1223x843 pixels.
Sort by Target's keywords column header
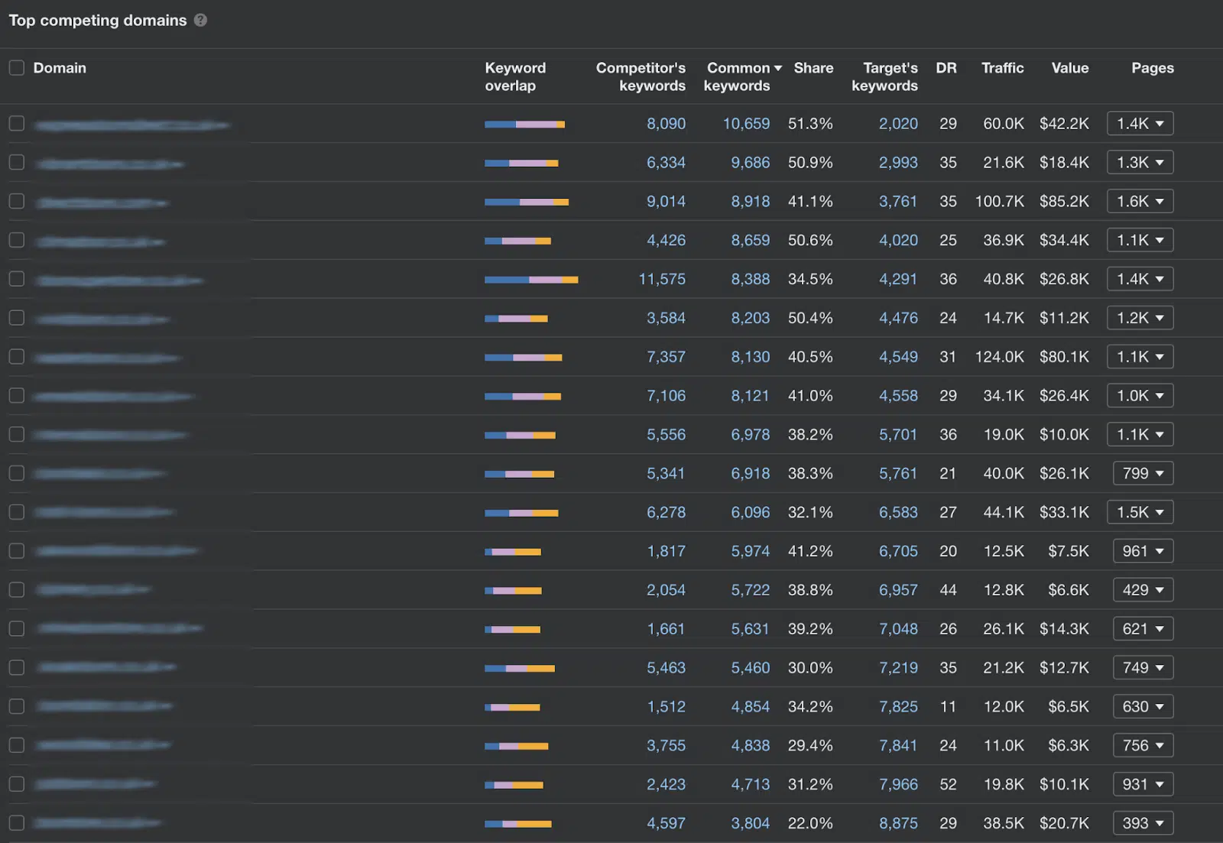[x=884, y=76]
